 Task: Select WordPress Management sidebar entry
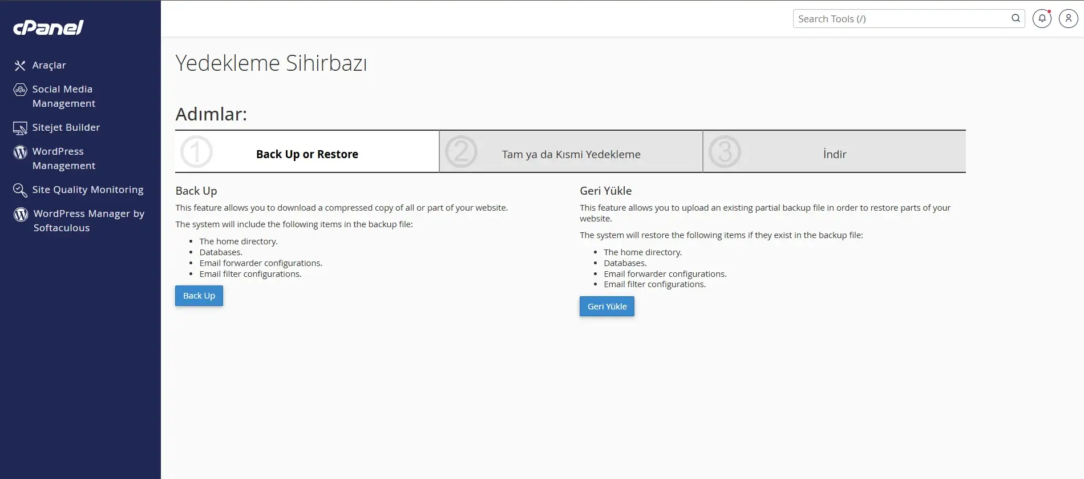[64, 159]
